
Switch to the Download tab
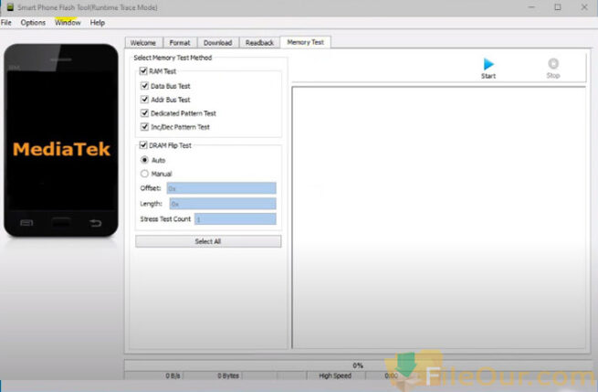coord(218,43)
